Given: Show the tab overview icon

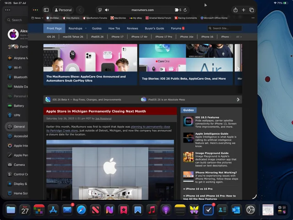Looking at the screenshot, I should tap(252, 10).
